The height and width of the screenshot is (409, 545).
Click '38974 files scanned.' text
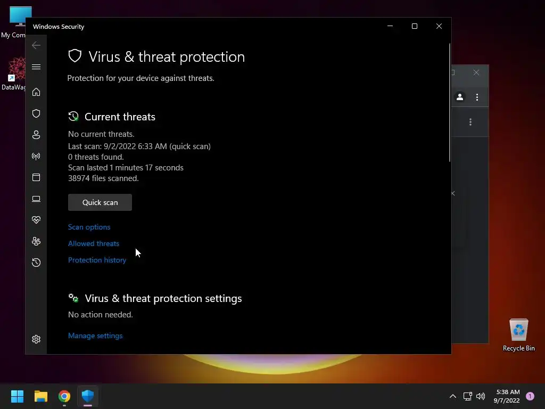coord(103,178)
